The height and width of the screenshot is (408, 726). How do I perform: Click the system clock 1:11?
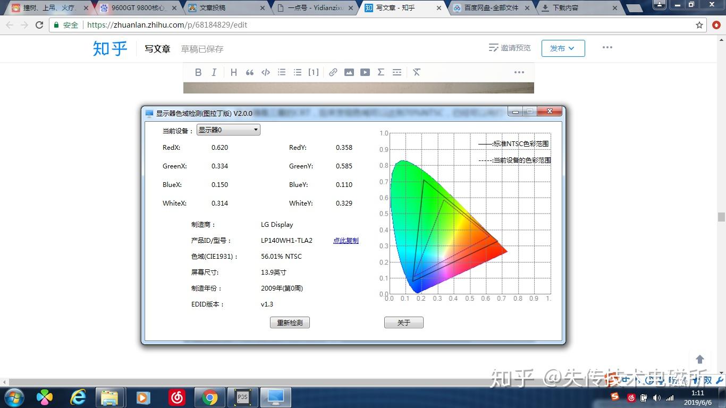(x=698, y=393)
